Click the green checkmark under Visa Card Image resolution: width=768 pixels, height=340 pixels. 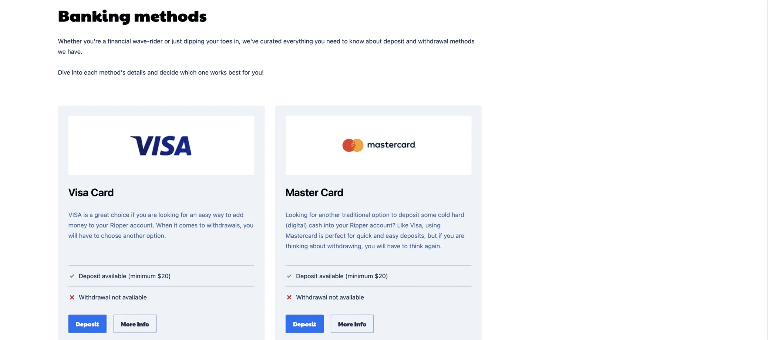pyautogui.click(x=72, y=276)
